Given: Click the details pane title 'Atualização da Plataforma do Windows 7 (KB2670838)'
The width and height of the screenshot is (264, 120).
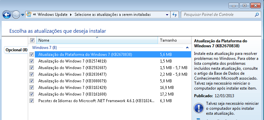Looking at the screenshot, I should pos(221,43).
